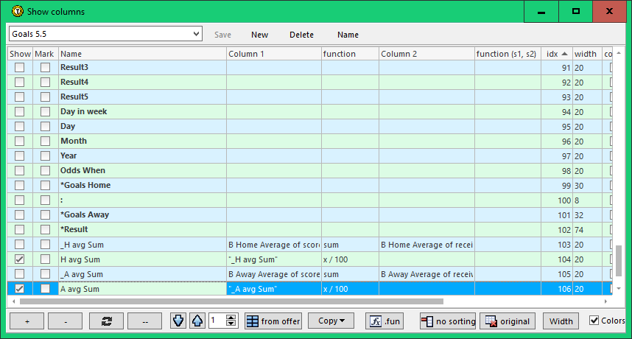Click the New menu item
The image size is (632, 339).
click(x=259, y=35)
